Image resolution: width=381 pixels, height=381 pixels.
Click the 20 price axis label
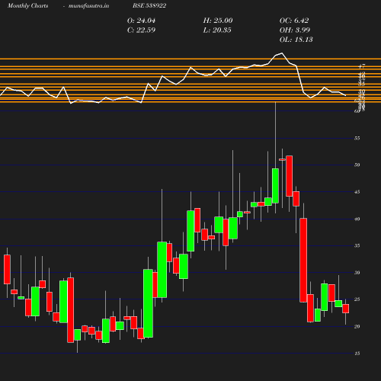[x=357, y=327]
